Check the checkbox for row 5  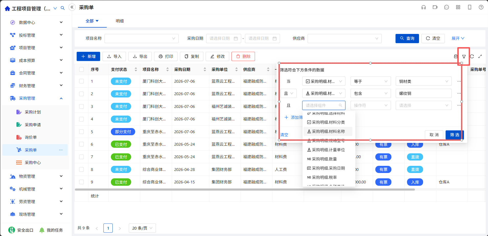pos(82,132)
